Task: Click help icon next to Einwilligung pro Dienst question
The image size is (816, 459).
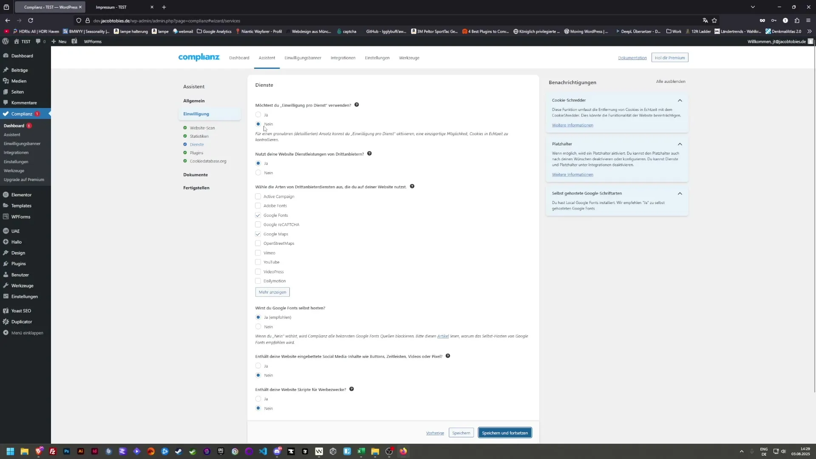Action: tap(357, 105)
